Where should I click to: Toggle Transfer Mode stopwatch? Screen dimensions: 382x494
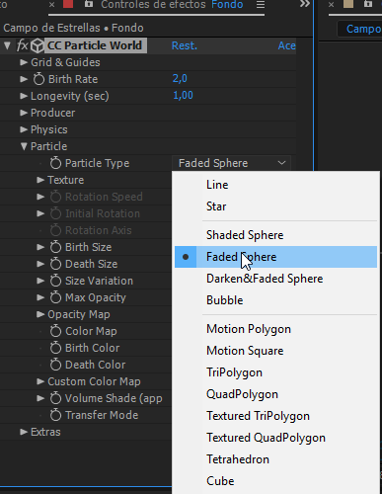[55, 415]
